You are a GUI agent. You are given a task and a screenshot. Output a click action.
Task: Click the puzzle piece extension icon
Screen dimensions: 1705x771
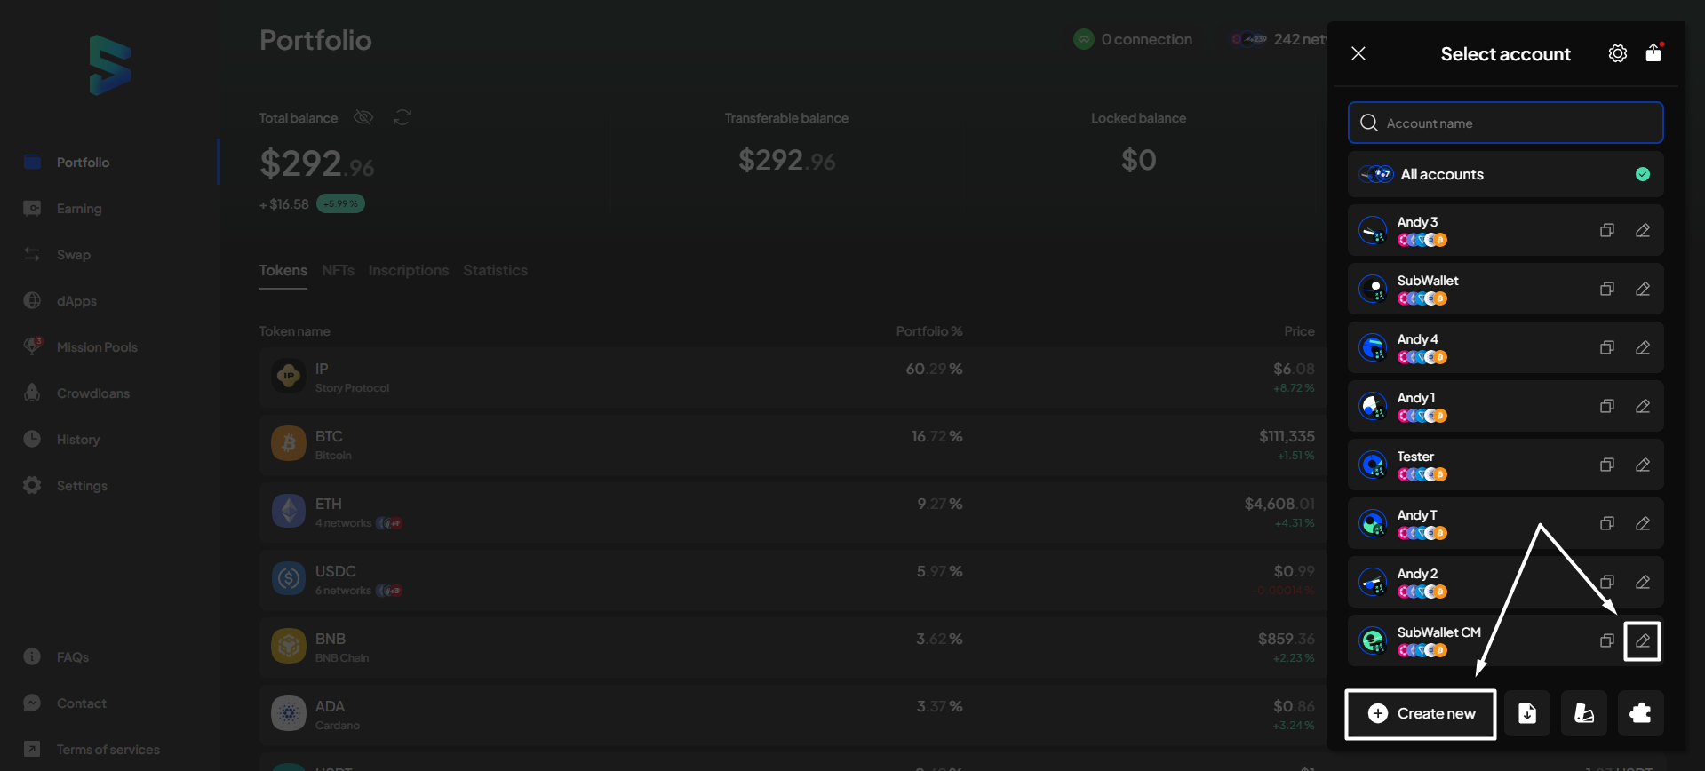pos(1640,713)
